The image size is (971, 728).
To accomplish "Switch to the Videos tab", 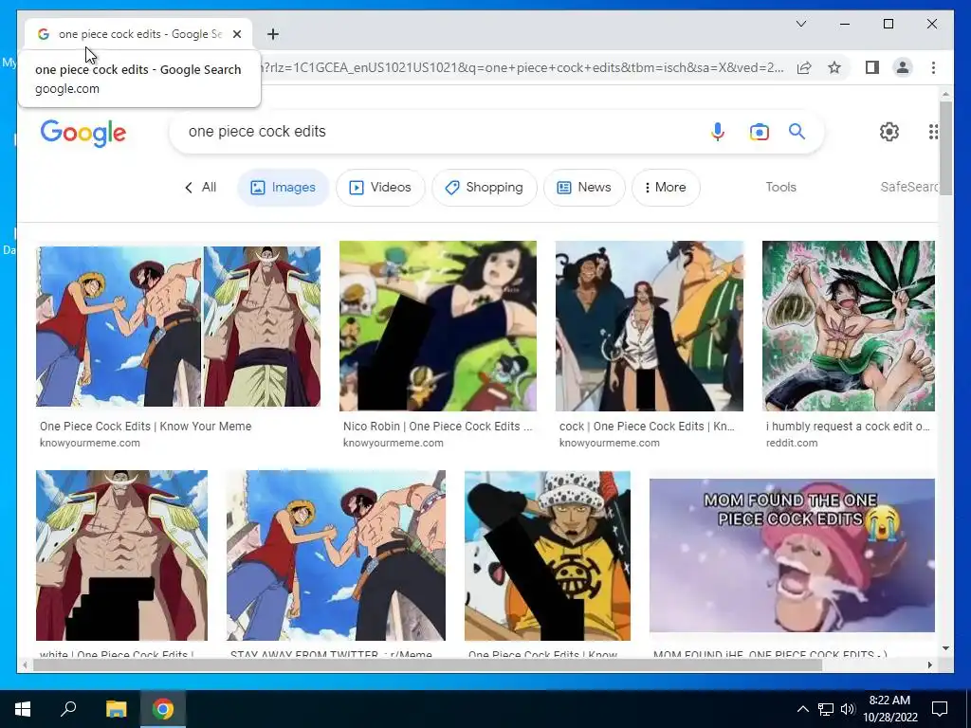I will (380, 187).
